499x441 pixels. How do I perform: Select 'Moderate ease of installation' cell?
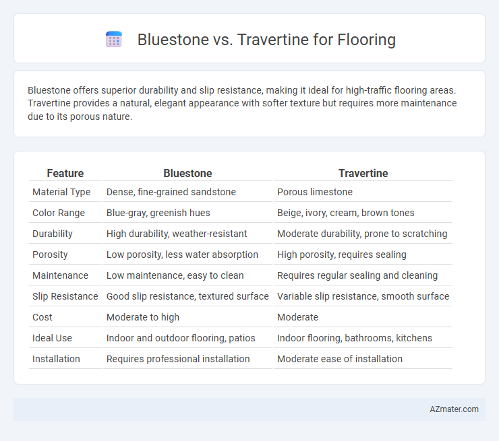[340, 359]
